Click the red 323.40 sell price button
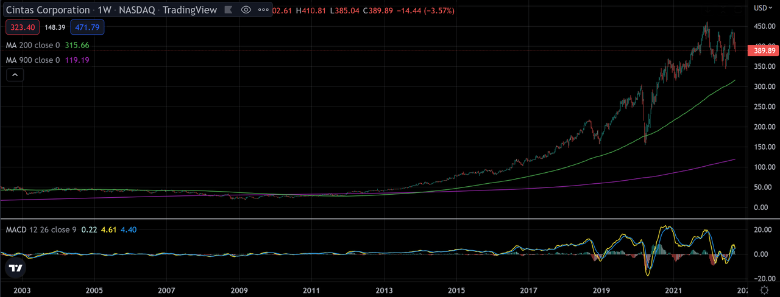This screenshot has width=780, height=297. tap(23, 27)
